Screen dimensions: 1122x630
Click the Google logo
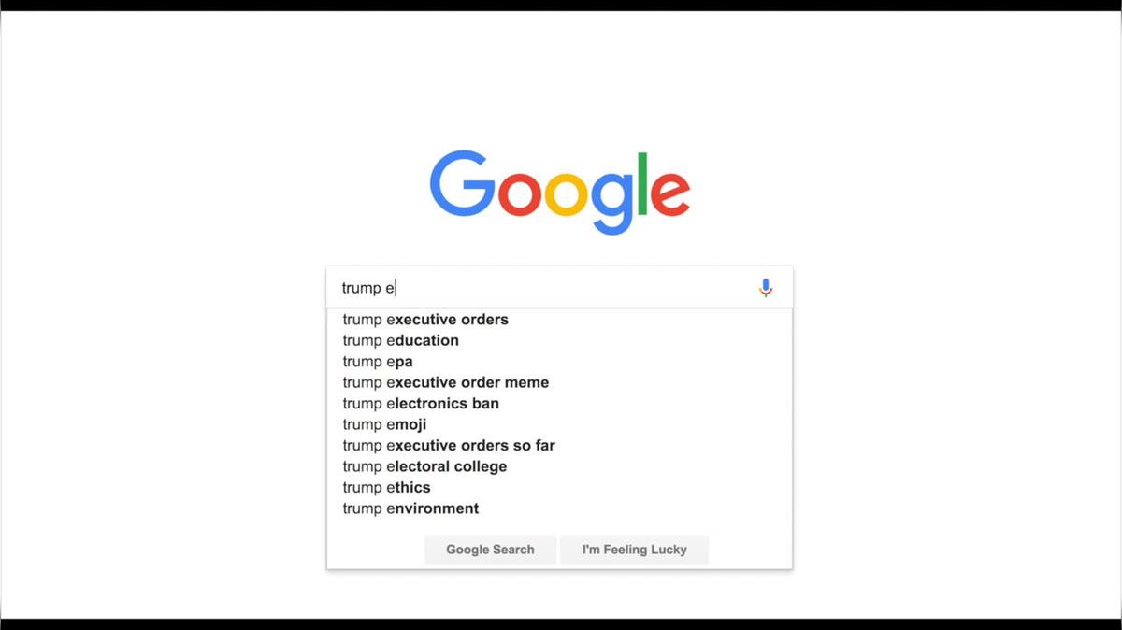click(x=560, y=192)
